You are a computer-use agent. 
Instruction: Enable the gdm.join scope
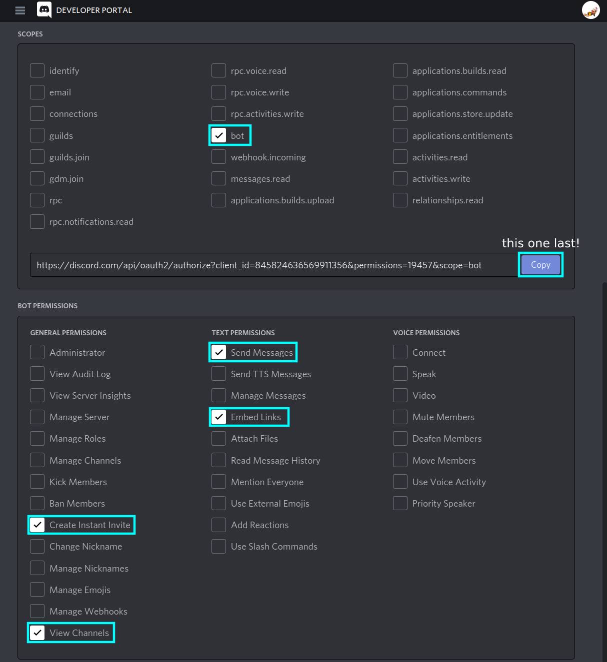click(37, 178)
